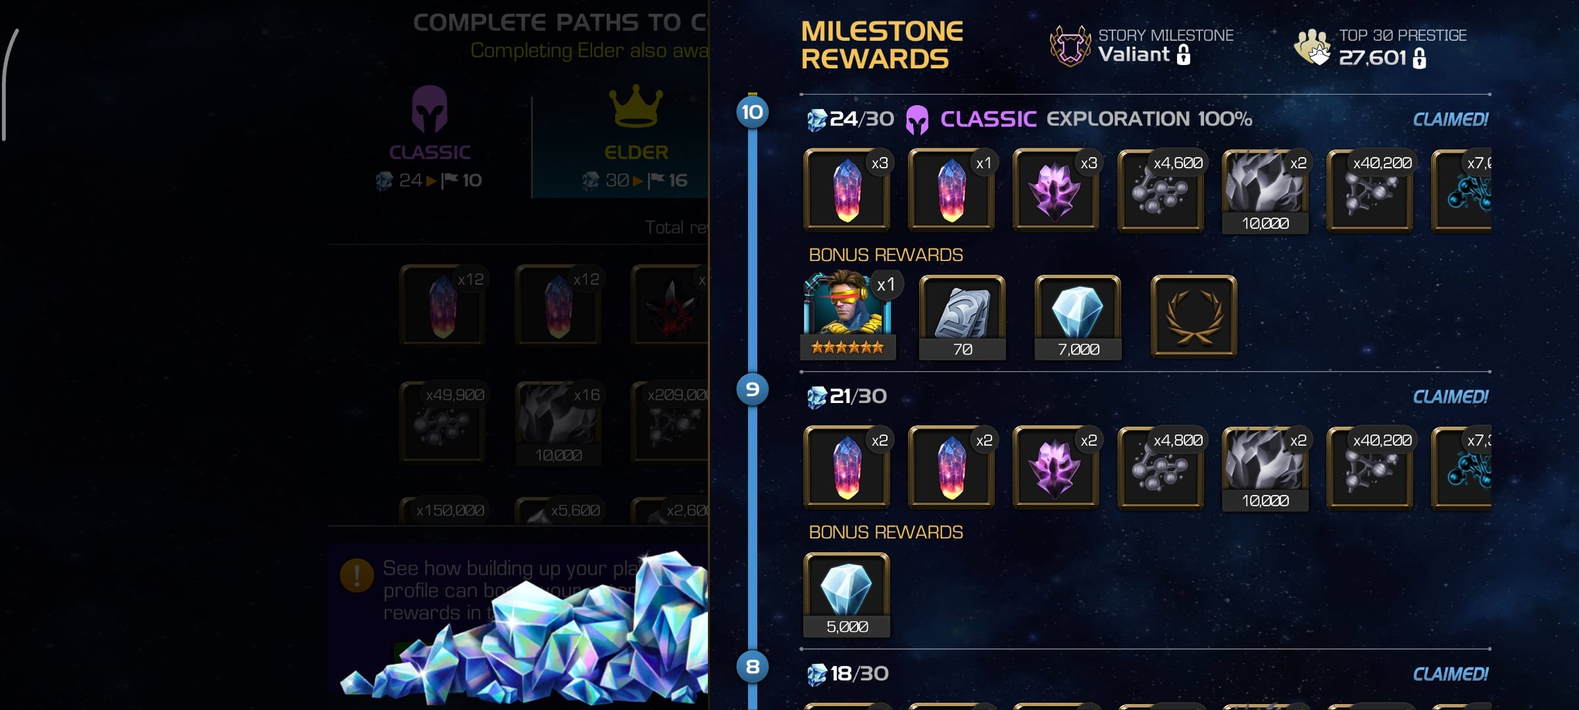Switch to the Classic difficulty tab
The image size is (1579, 710).
(x=430, y=138)
